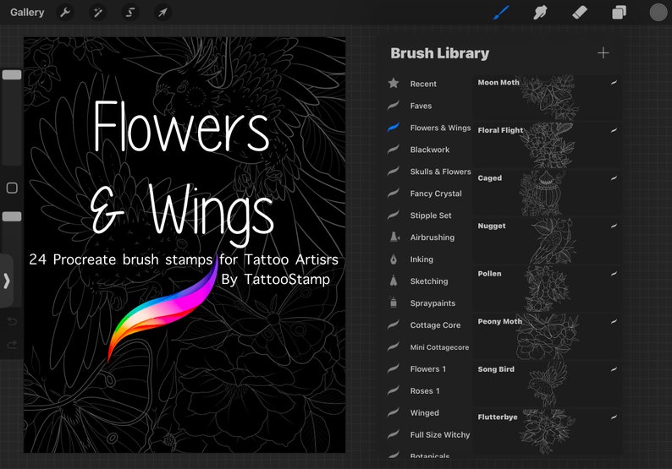Click the Caged brush stroke icon
The height and width of the screenshot is (469, 672).
pyautogui.click(x=614, y=178)
